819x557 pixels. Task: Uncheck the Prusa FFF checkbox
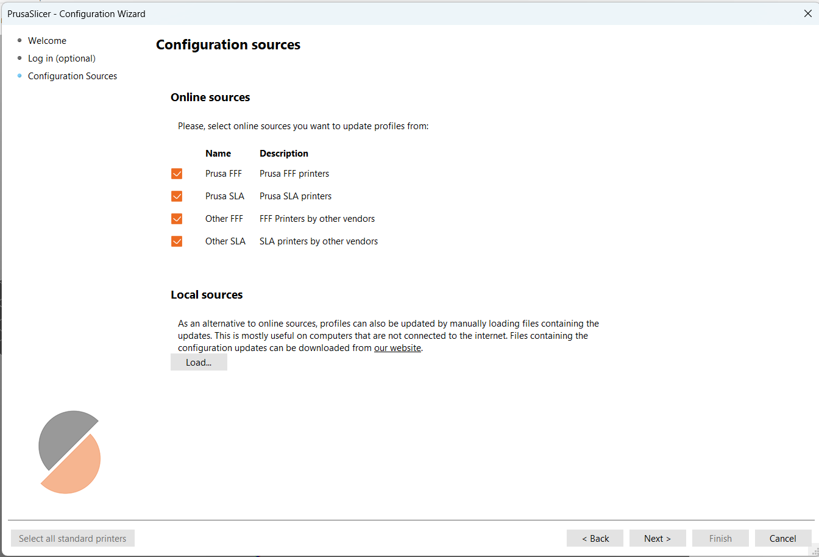coord(177,174)
